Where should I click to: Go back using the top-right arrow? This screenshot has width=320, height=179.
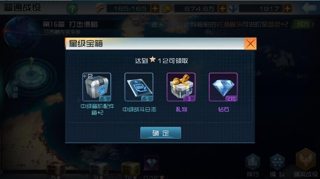[309, 8]
